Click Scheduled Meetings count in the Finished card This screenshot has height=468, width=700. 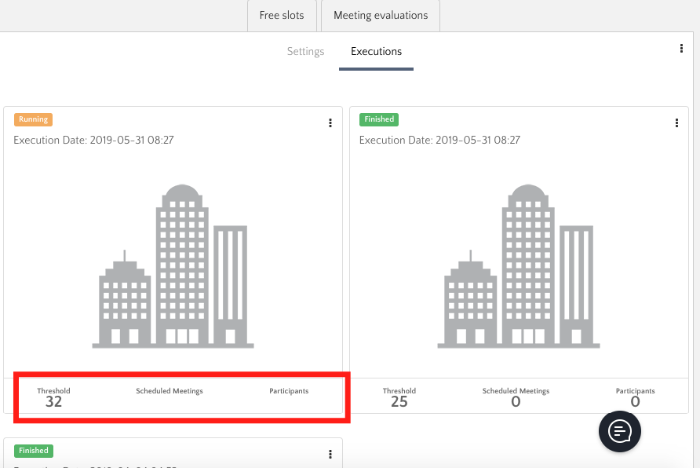coord(516,402)
